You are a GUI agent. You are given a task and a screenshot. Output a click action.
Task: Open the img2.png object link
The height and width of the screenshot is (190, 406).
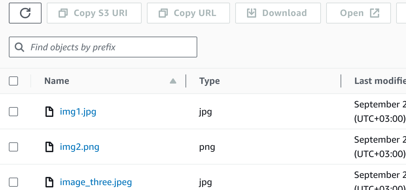click(79, 147)
